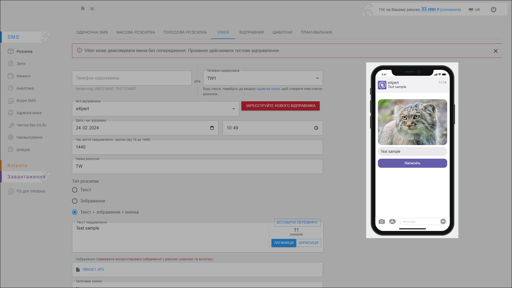Expand the eXpert sender name dropdown
Viewport: 512px width, 288px height.
pos(233,109)
